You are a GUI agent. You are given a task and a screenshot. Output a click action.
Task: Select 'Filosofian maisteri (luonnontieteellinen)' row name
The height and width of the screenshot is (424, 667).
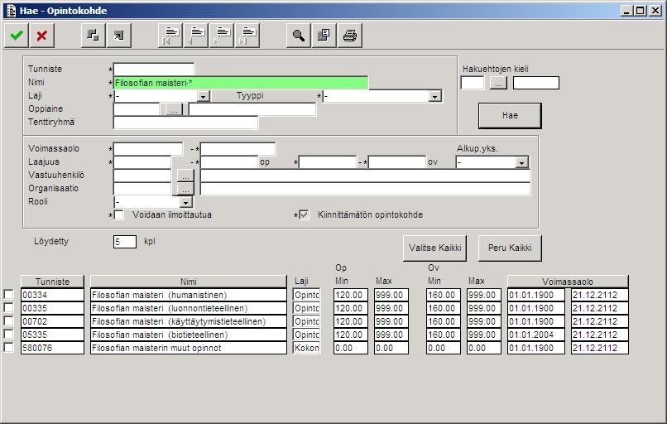coord(189,308)
